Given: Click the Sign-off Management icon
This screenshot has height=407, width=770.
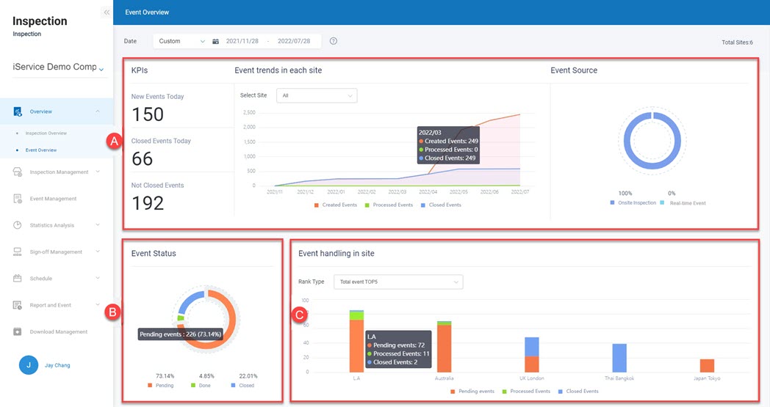Looking at the screenshot, I should tap(18, 252).
